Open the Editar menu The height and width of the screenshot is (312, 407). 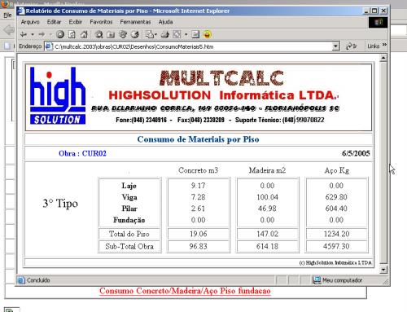(54, 22)
